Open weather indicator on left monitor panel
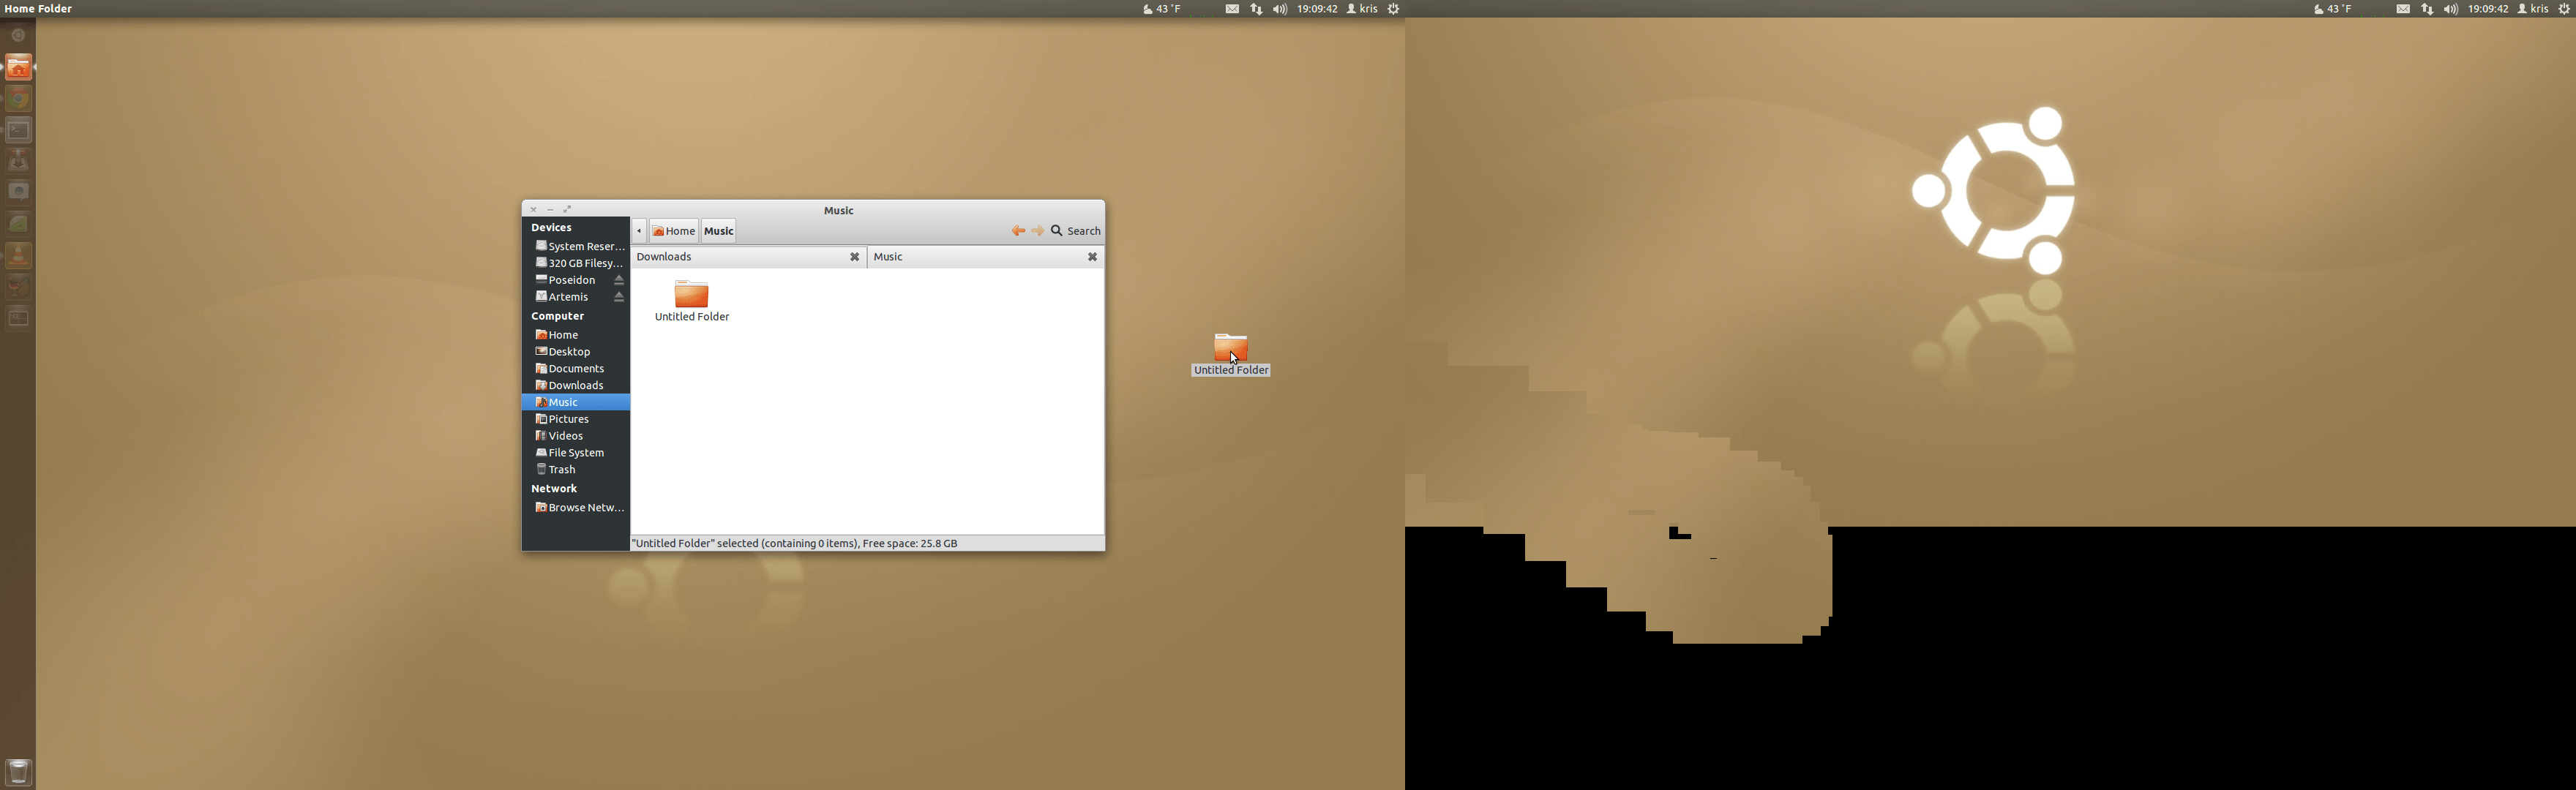Viewport: 2576px width, 790px height. (x=1162, y=9)
